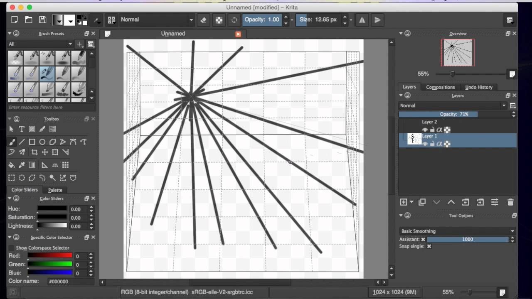Pick the Fill bucket tool
Image resolution: width=532 pixels, height=299 pixels.
11,165
